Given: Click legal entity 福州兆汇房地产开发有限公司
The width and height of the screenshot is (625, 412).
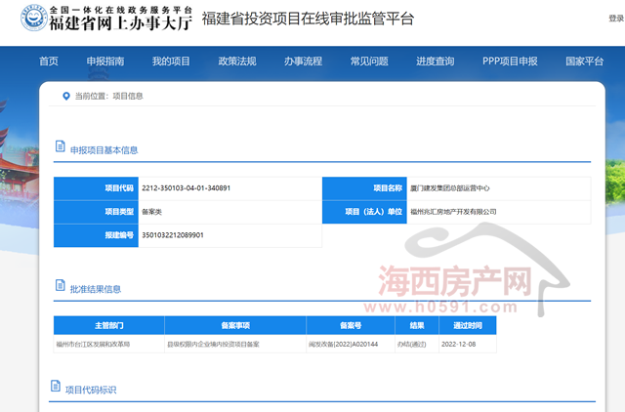Looking at the screenshot, I should click(453, 212).
